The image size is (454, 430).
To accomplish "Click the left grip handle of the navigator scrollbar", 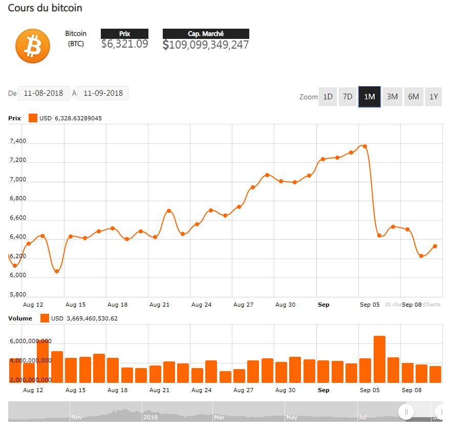I will 406,412.
